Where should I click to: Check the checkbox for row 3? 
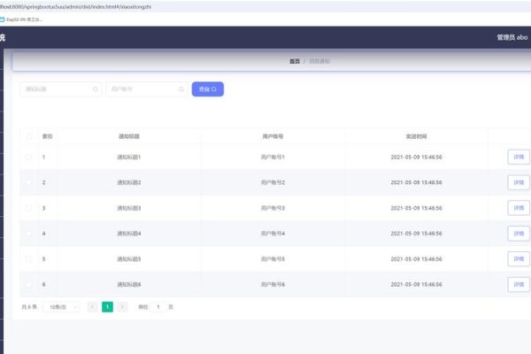29,208
